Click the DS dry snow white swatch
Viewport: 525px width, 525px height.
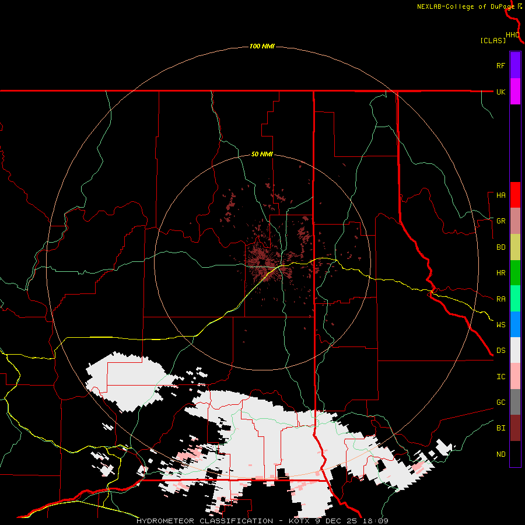515,350
